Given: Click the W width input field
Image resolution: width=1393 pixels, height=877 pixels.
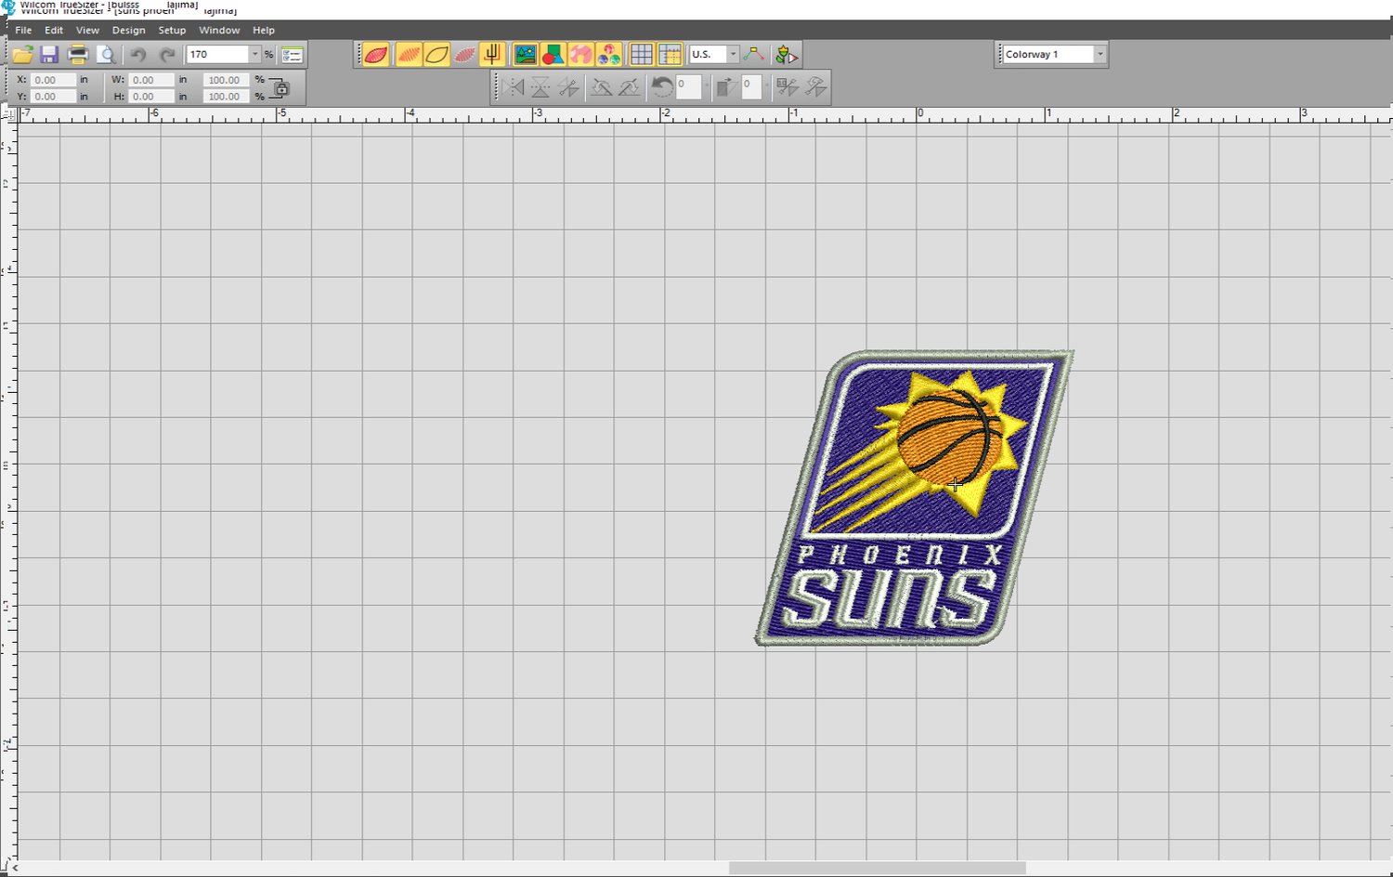Looking at the screenshot, I should tap(151, 80).
